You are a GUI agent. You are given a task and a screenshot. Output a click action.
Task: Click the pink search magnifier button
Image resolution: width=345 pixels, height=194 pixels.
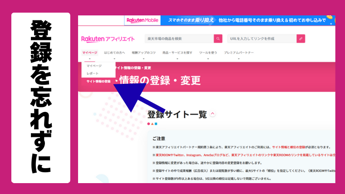click(x=218, y=39)
